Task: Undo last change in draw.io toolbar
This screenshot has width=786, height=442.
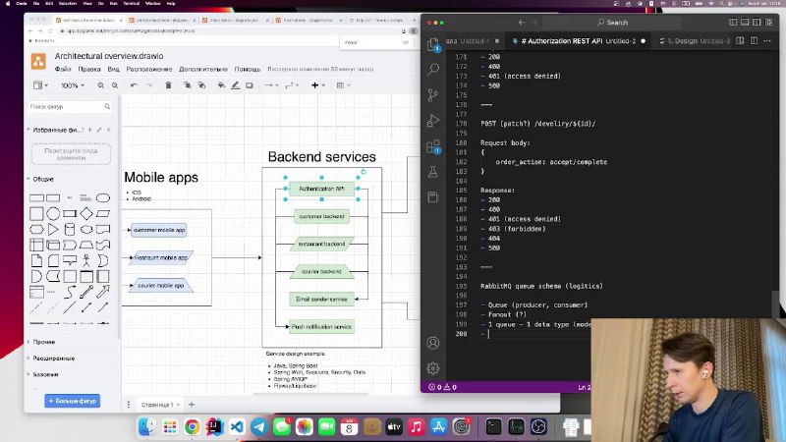Action: point(134,85)
